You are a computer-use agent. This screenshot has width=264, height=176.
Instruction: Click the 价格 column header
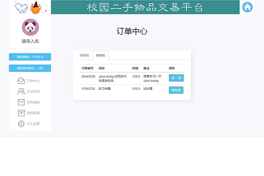click(x=135, y=68)
